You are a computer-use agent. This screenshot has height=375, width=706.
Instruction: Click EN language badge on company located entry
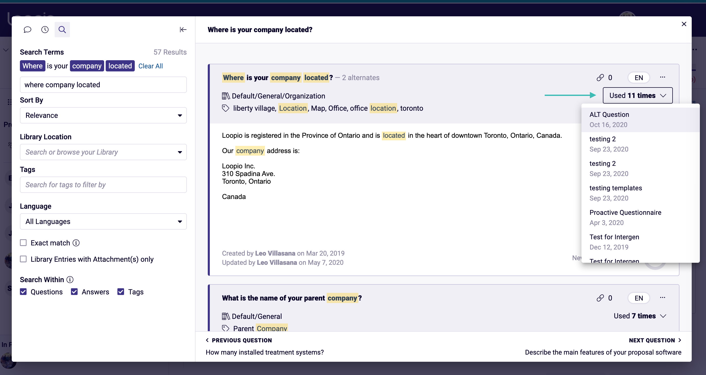(x=639, y=78)
